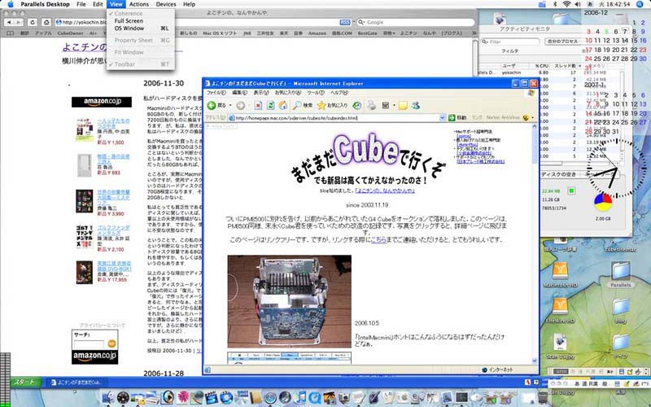The image size is (651, 407).
Task: Click the IE taskbar button in Windows taskbar
Action: click(76, 383)
